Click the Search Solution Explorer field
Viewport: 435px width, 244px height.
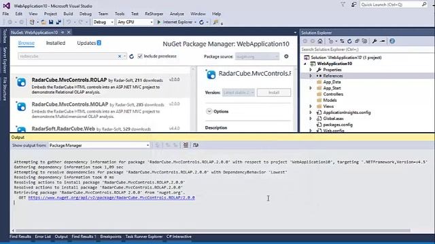click(x=367, y=49)
